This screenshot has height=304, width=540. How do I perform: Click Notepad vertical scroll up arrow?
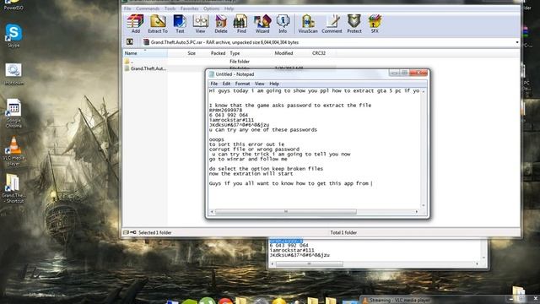point(424,91)
